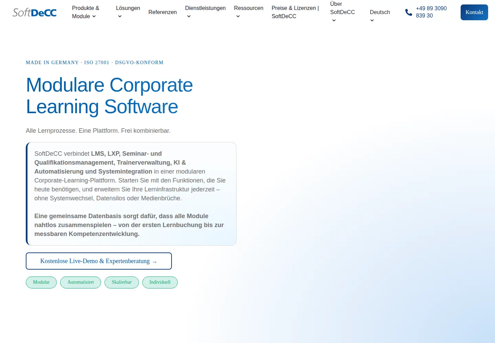Click the Individuell tag pill
Viewport: 495px width, 343px height.
click(160, 282)
